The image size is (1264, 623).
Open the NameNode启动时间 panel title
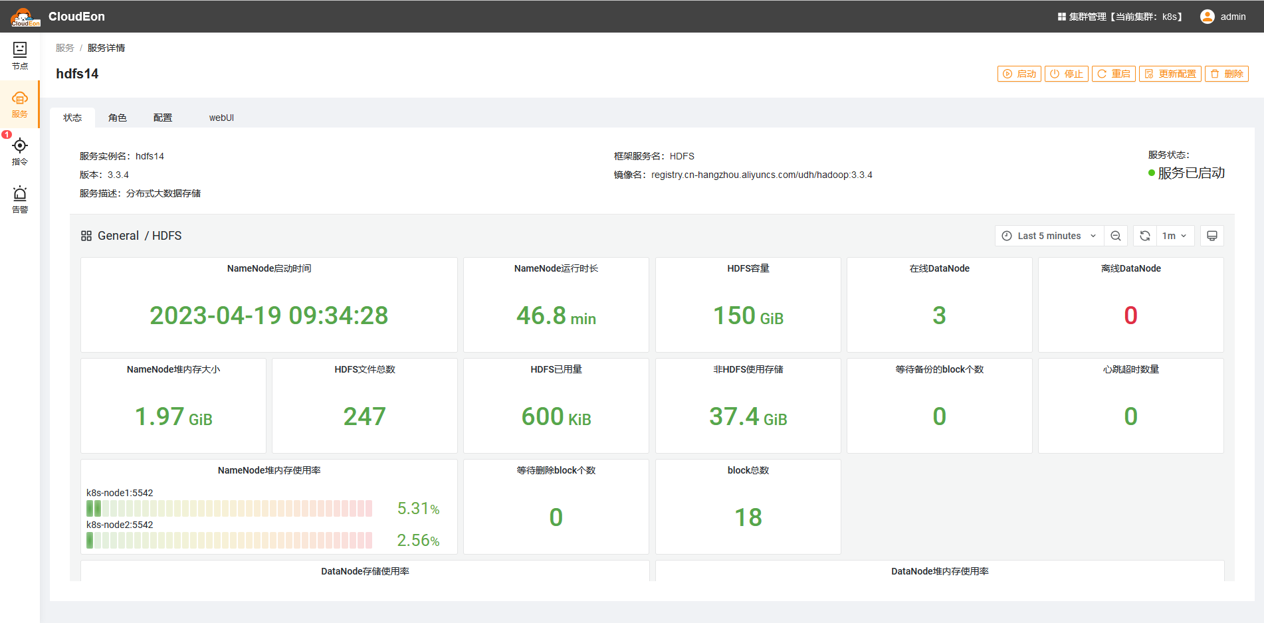(269, 268)
